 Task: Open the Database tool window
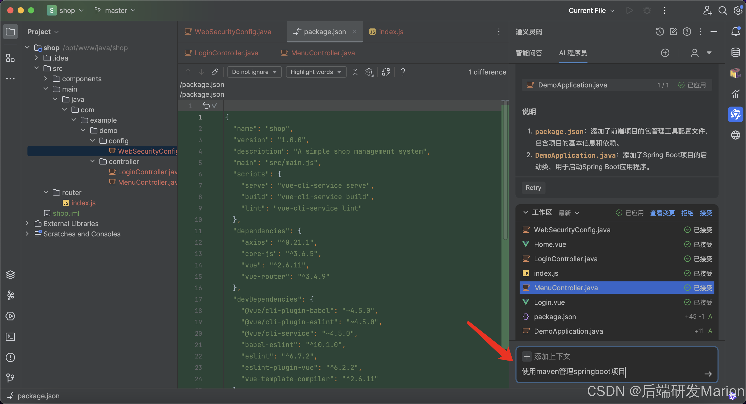tap(735, 52)
